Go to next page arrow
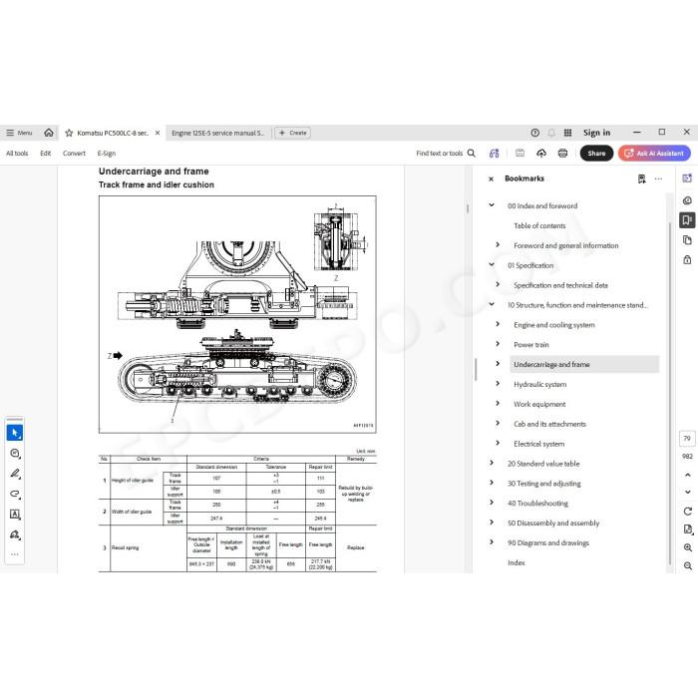This screenshot has height=698, width=698. (687, 492)
